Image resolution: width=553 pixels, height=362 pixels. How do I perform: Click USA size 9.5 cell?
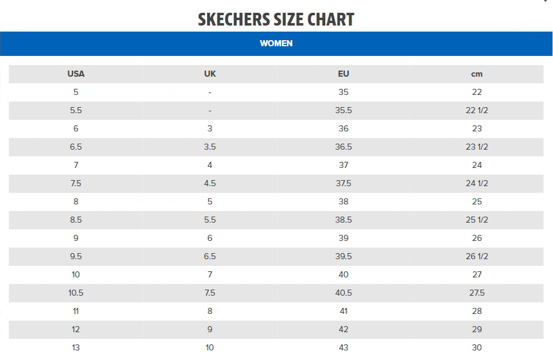coord(76,257)
